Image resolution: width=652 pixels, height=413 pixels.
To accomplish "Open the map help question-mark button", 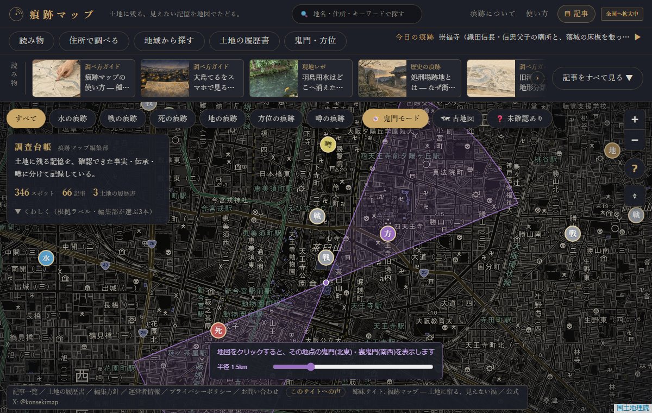I will (635, 168).
